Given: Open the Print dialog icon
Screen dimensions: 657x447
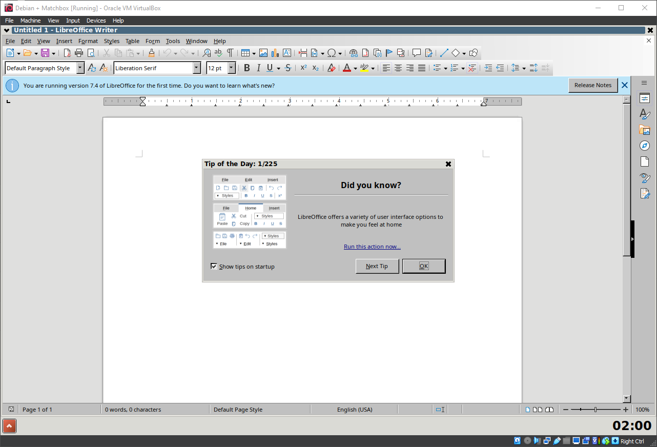Looking at the screenshot, I should pyautogui.click(x=79, y=52).
